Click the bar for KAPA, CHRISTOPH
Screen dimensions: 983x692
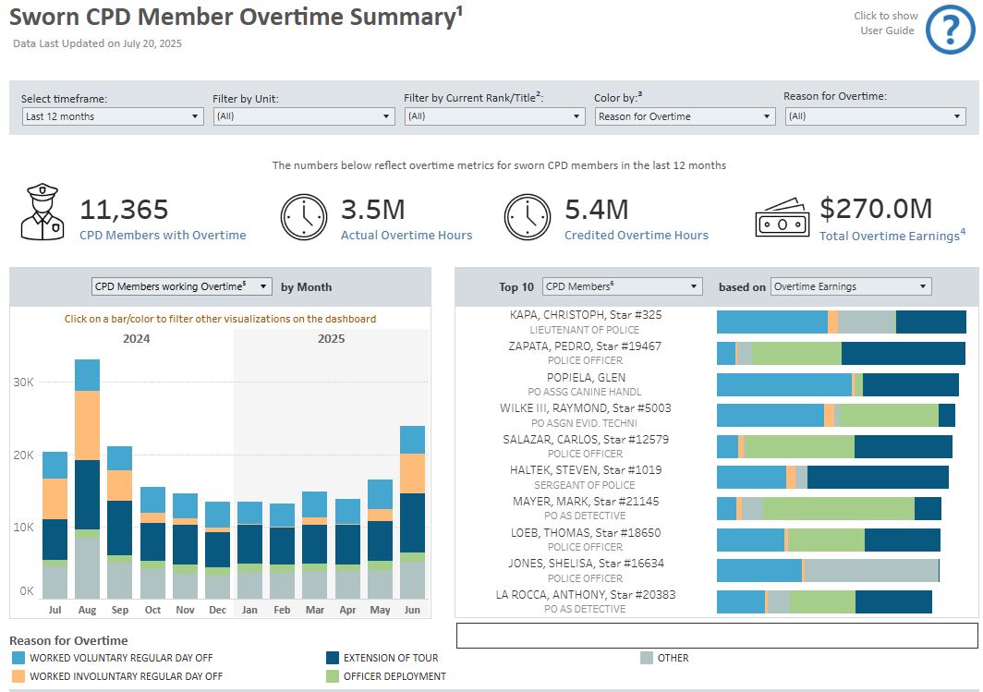pyautogui.click(x=842, y=322)
